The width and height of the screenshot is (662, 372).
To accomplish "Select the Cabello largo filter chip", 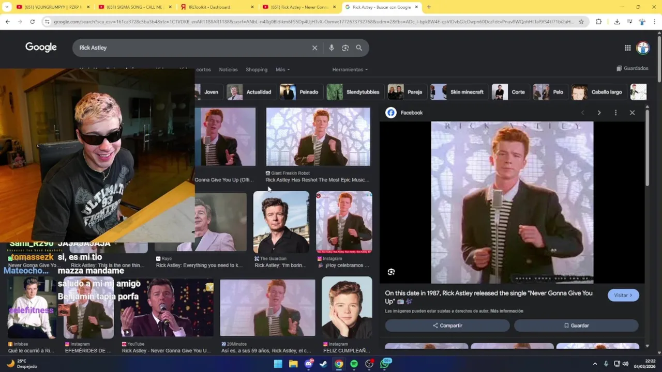I will (x=599, y=92).
